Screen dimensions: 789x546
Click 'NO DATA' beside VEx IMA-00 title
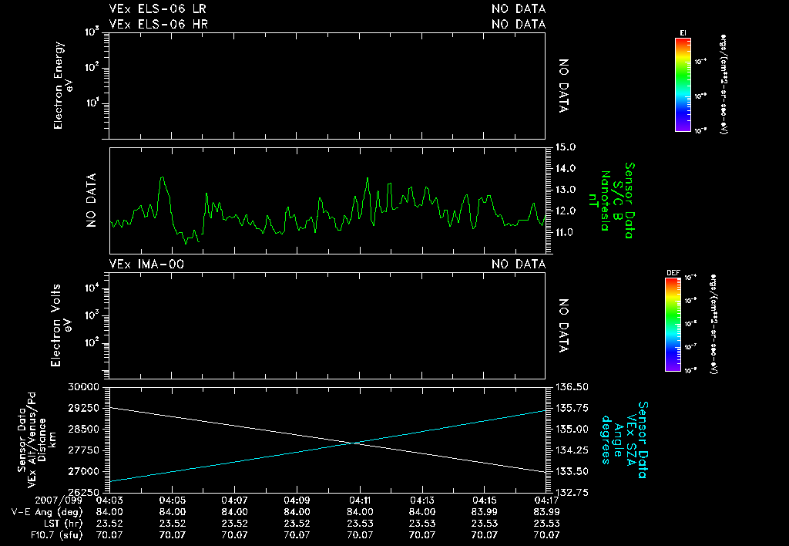[519, 264]
